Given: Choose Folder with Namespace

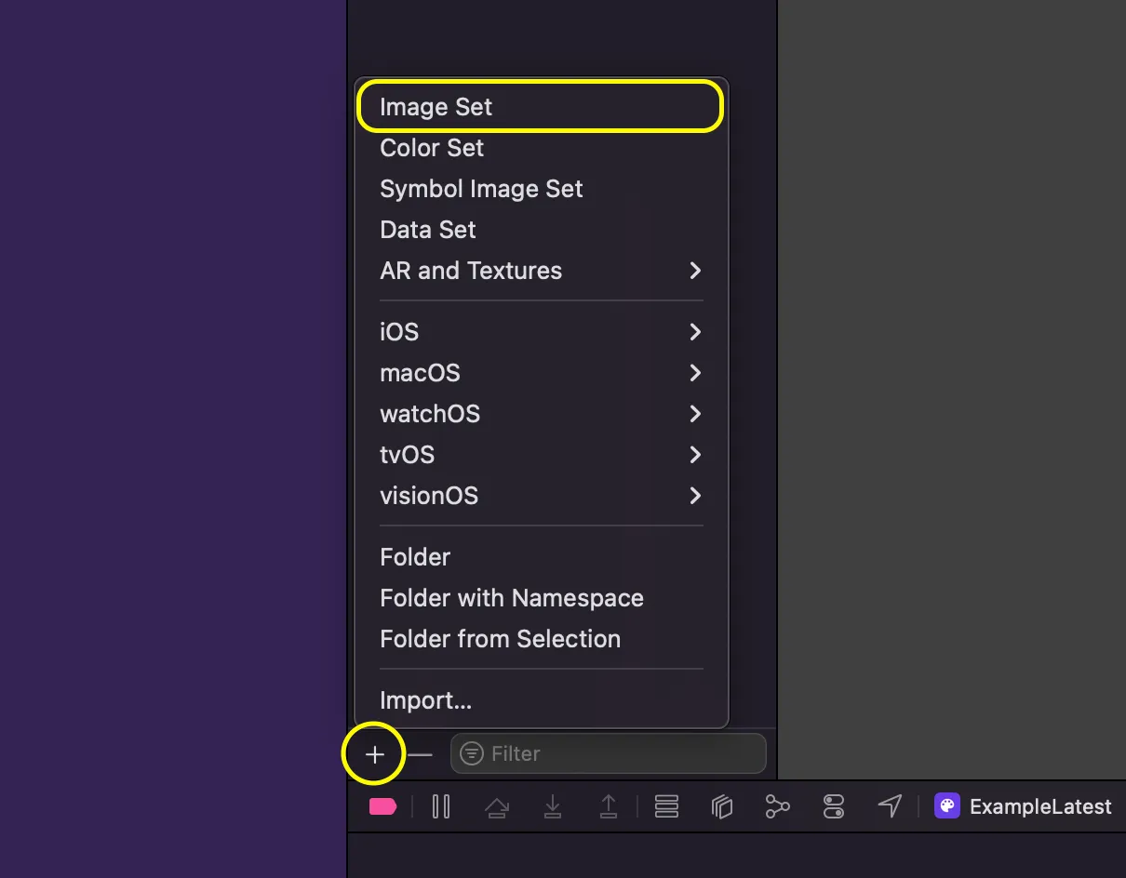Looking at the screenshot, I should (x=540, y=598).
